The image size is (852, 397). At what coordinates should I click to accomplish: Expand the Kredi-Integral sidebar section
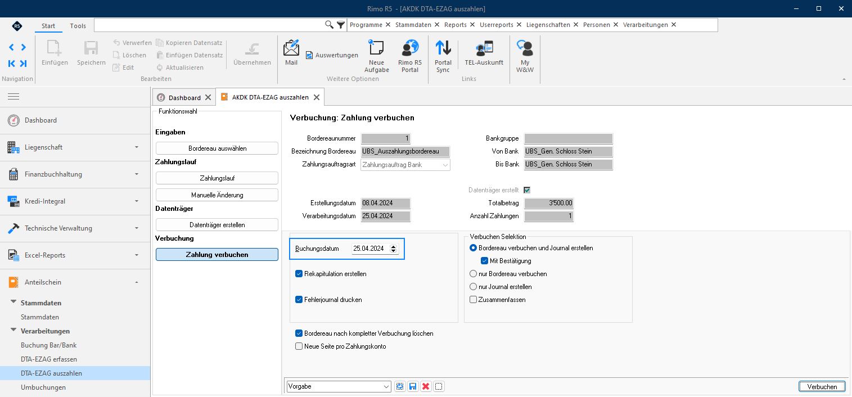click(x=75, y=201)
